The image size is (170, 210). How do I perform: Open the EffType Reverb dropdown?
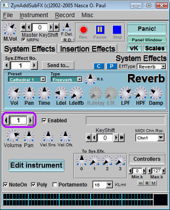coord(151,67)
